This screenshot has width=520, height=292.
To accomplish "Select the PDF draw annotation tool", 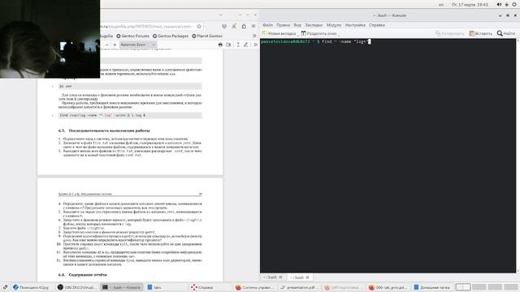I will click(246, 45).
